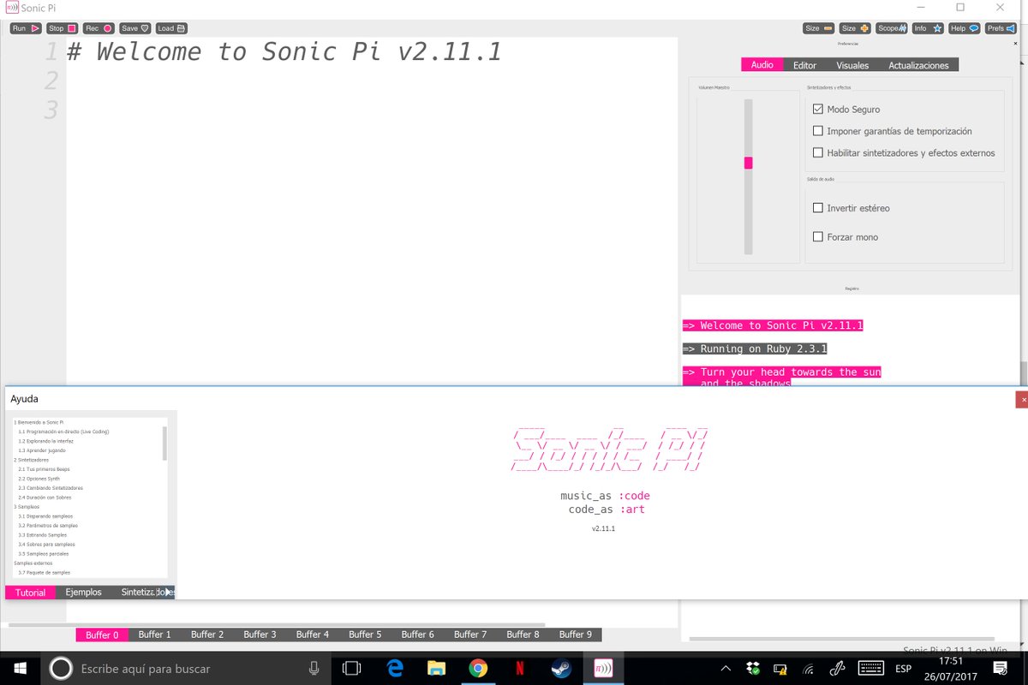Launch Microsoft Edge from taskbar
Image resolution: width=1028 pixels, height=685 pixels.
(395, 668)
